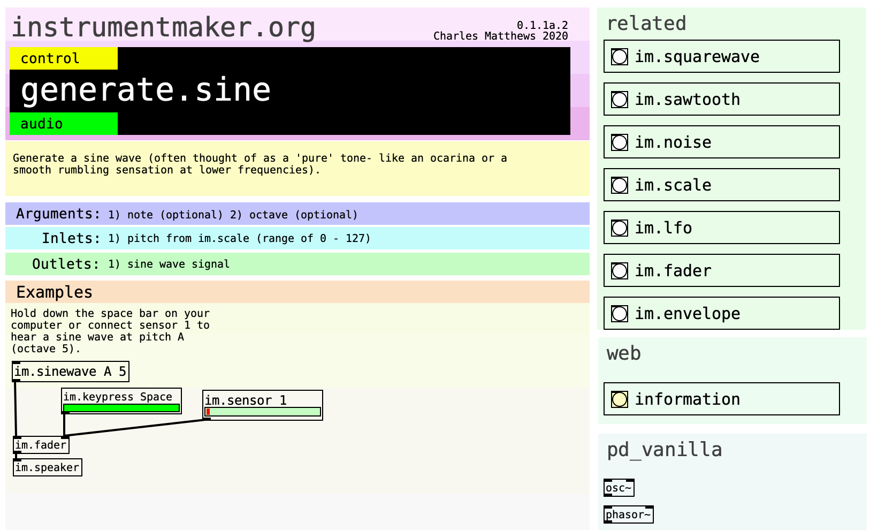The image size is (870, 530).
Task: Click the web section heading
Action: point(624,353)
